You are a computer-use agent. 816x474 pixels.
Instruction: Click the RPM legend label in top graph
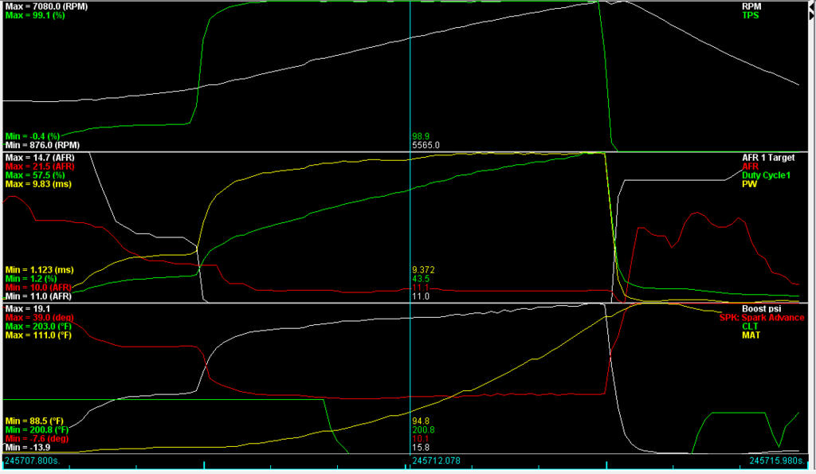751,6
